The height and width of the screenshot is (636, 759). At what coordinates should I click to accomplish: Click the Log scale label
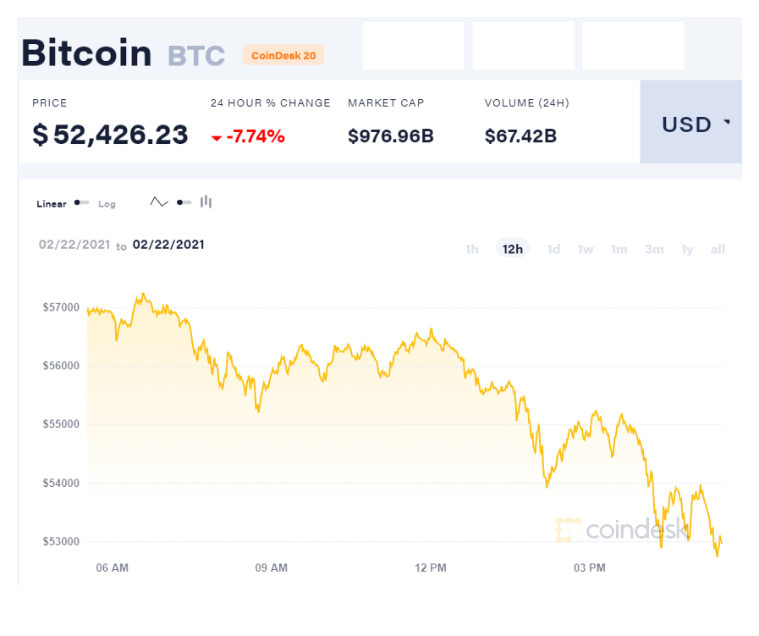pyautogui.click(x=107, y=204)
